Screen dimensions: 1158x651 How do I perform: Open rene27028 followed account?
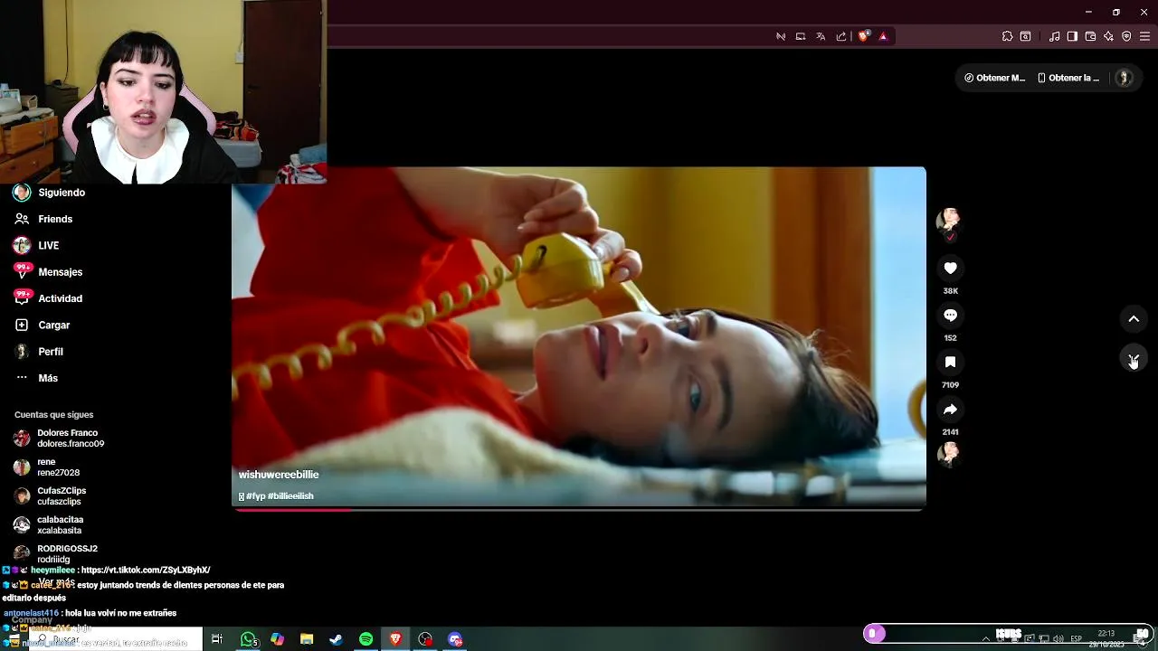[47, 467]
